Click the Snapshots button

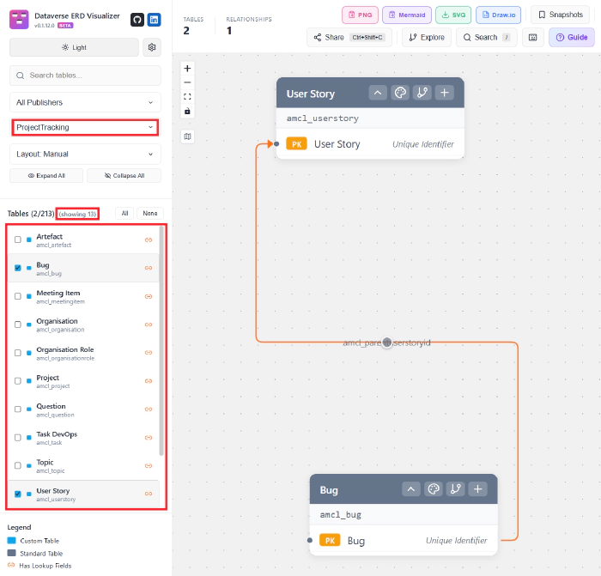pyautogui.click(x=560, y=15)
